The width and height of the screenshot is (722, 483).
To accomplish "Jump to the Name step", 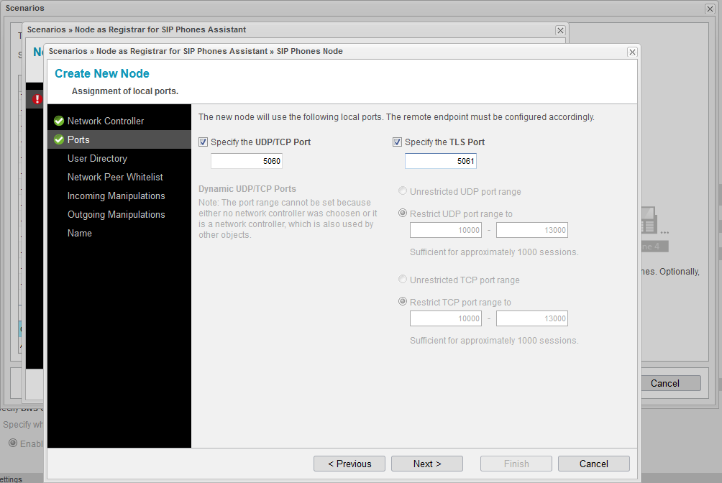I will coord(80,234).
